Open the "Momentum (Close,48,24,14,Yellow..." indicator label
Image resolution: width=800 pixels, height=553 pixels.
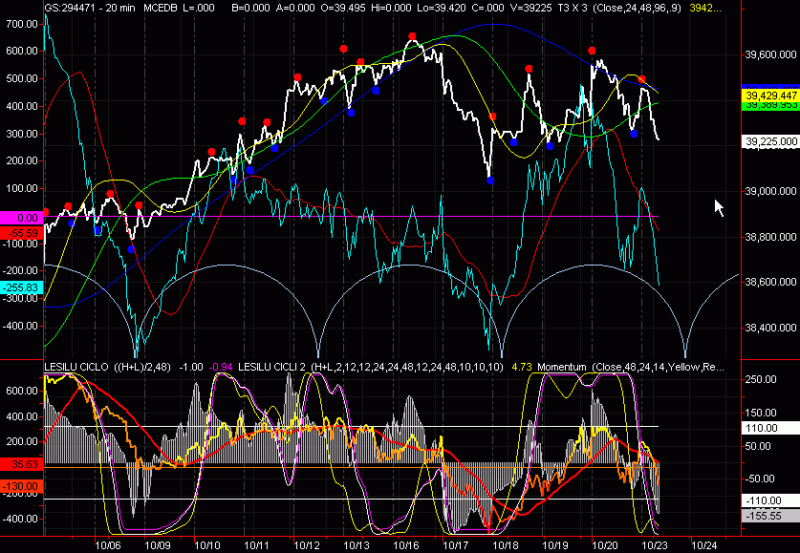coord(631,367)
